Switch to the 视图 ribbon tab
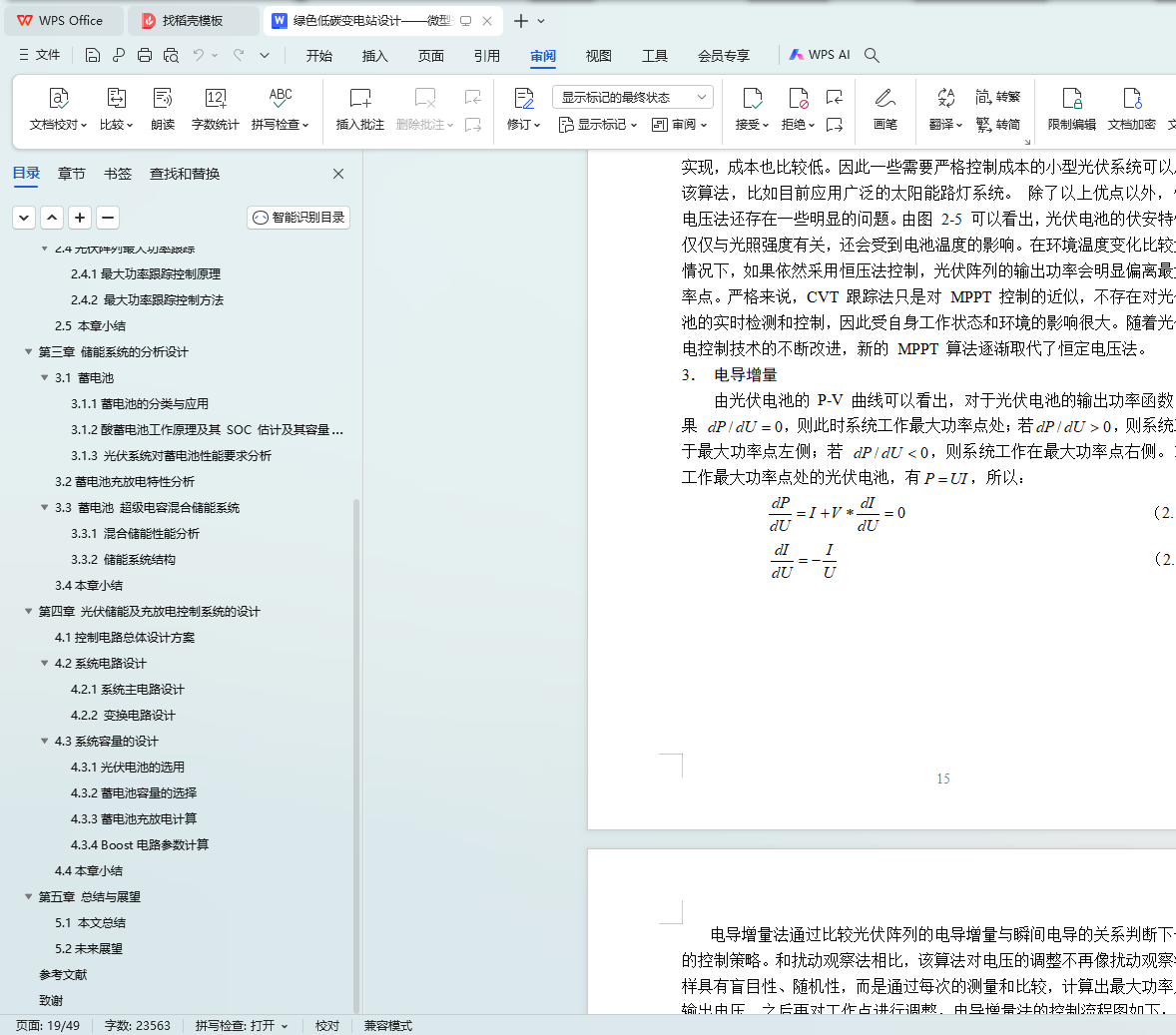The height and width of the screenshot is (1035, 1176). (x=598, y=56)
